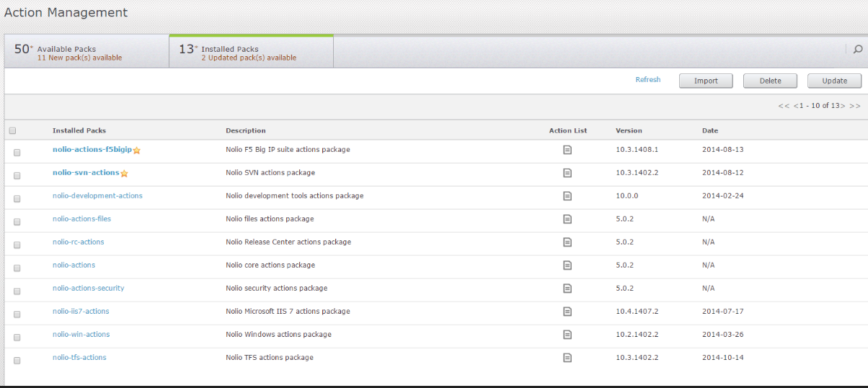Click the Update button

[834, 81]
